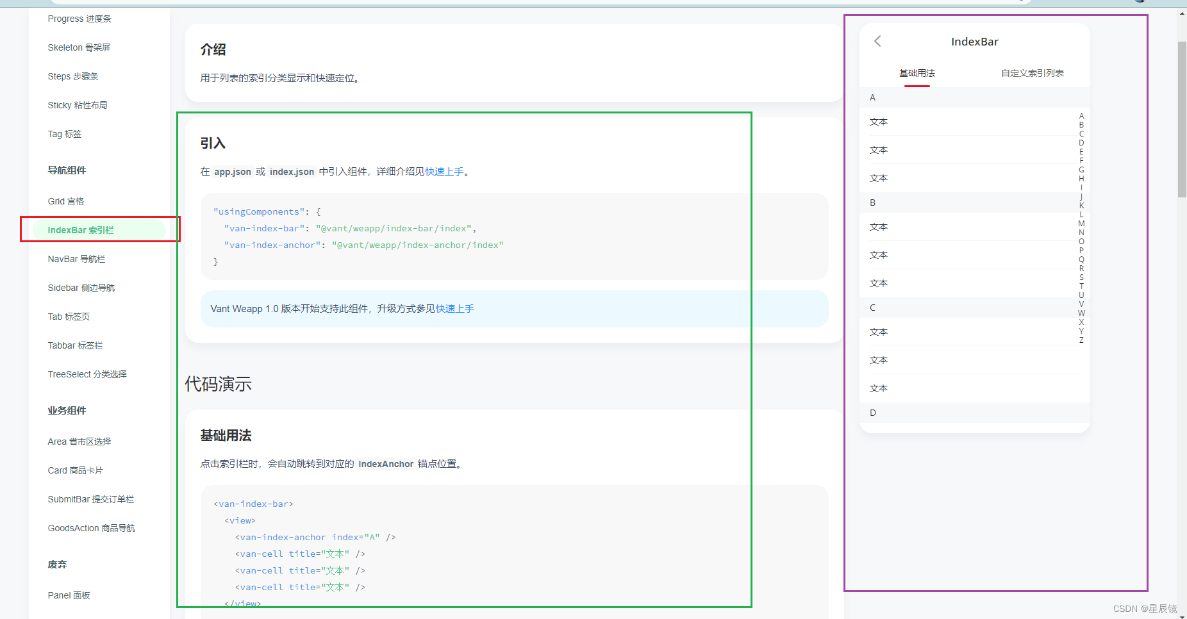The height and width of the screenshot is (619, 1187).
Task: Click 废弃 group title in sidebar
Action: (x=57, y=565)
